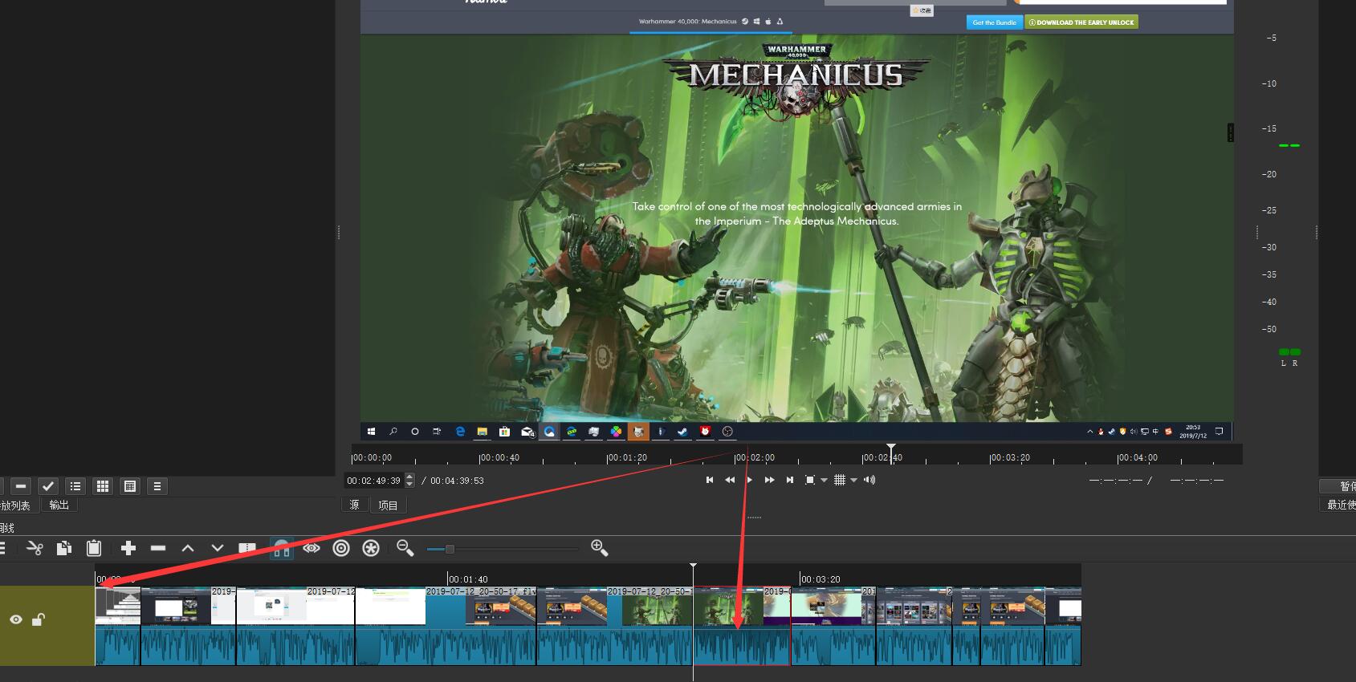
Task: Toggle the ripple target icon
Action: coord(341,548)
